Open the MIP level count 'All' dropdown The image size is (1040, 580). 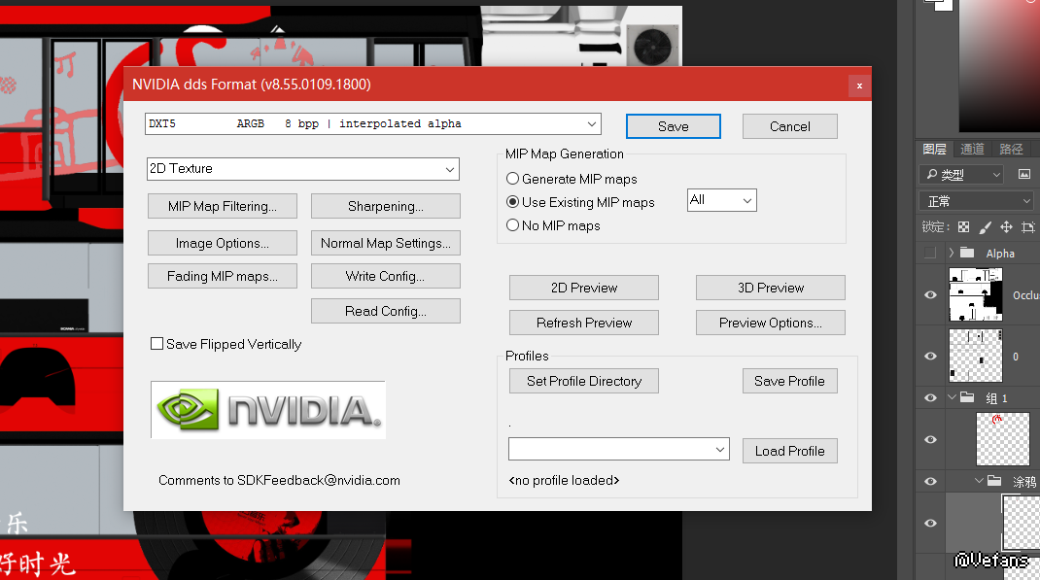(x=721, y=200)
